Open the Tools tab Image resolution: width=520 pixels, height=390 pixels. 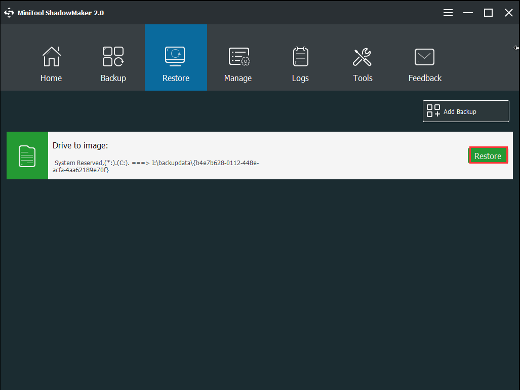click(363, 58)
